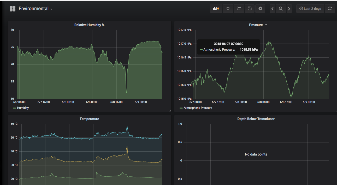Open the Temperature panel title menu
The image size is (337, 185).
(x=89, y=119)
